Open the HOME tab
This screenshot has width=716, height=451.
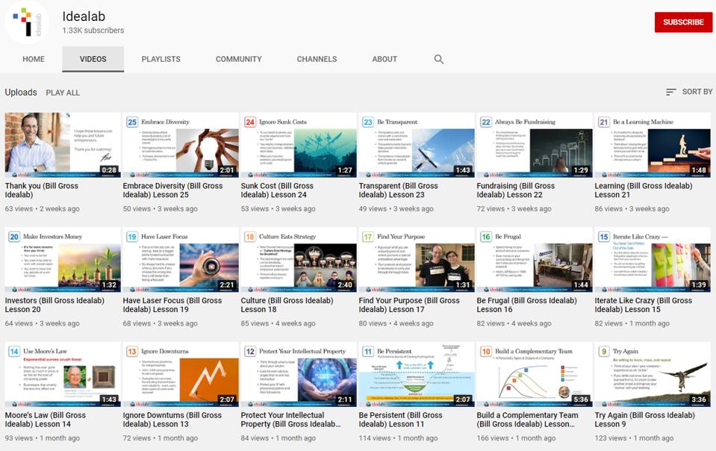[33, 59]
